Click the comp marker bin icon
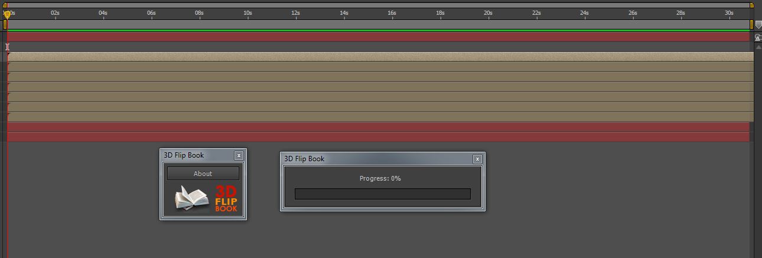Image resolution: width=762 pixels, height=258 pixels. (758, 25)
